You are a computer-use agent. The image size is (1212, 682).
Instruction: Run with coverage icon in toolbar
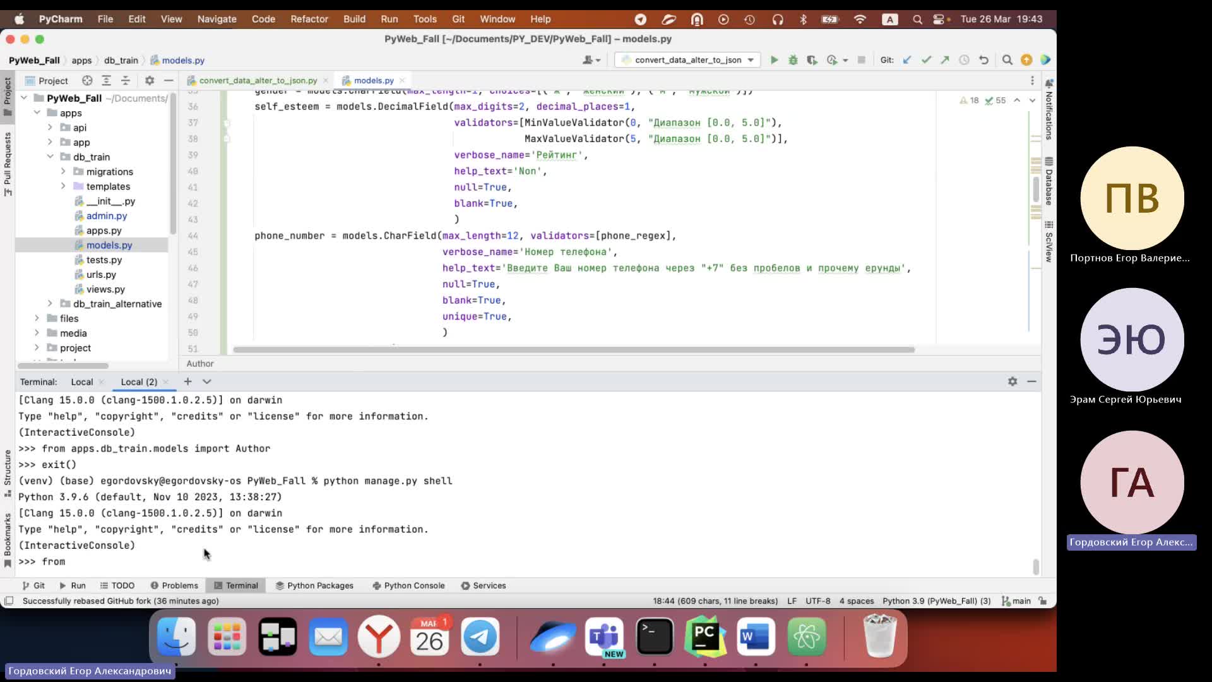tap(812, 60)
